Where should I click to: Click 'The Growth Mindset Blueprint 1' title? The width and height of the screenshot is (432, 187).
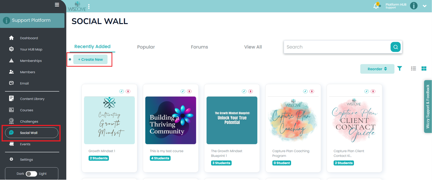pos(227,153)
